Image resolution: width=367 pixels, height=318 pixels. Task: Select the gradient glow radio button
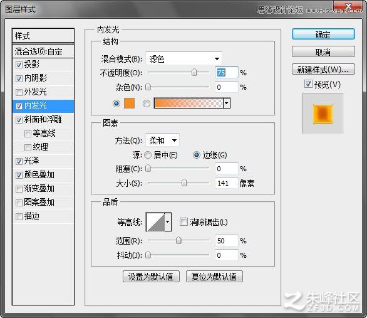click(147, 103)
